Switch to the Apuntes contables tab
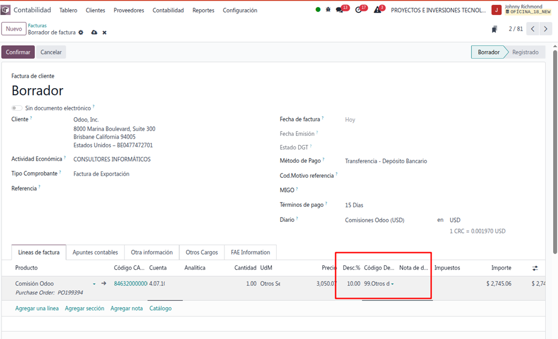558x339 pixels. point(95,253)
